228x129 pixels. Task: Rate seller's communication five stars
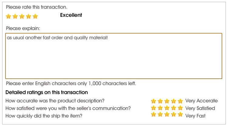pyautogui.click(x=180, y=108)
